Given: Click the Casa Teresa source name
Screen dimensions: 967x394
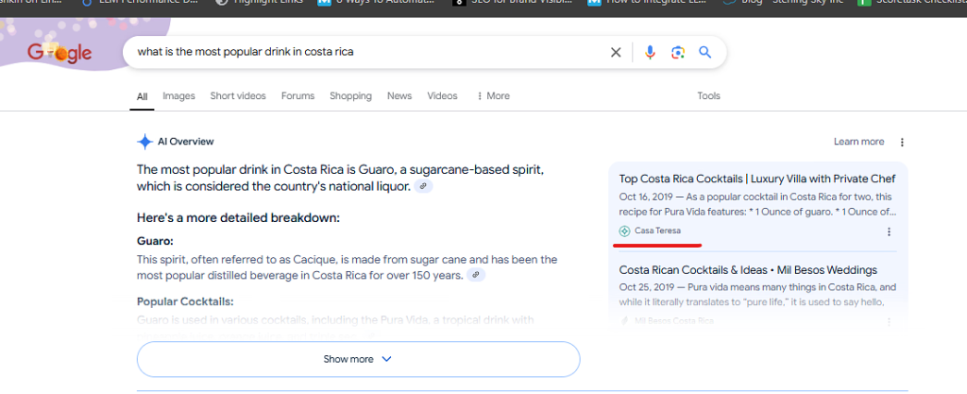Looking at the screenshot, I should pos(657,231).
